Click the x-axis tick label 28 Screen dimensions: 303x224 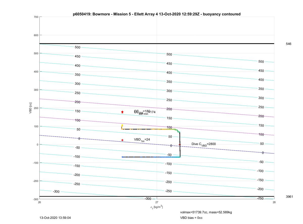click(274, 202)
